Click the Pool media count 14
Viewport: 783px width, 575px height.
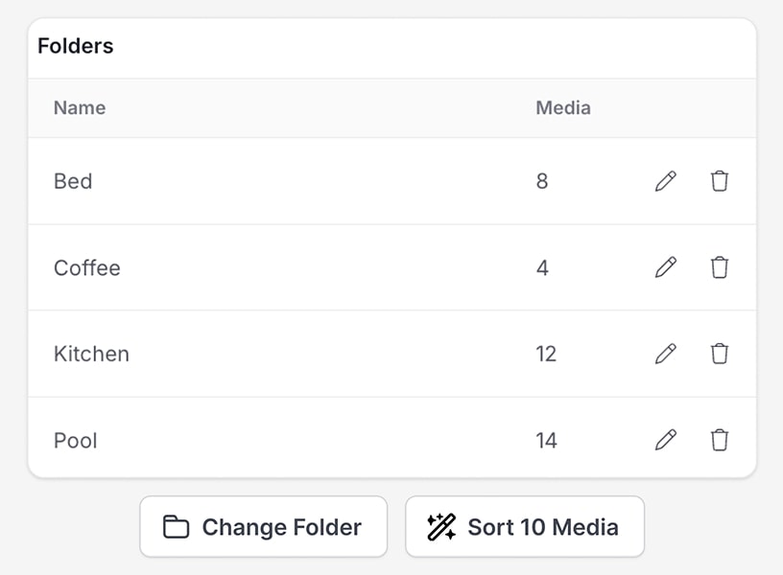[x=546, y=440]
